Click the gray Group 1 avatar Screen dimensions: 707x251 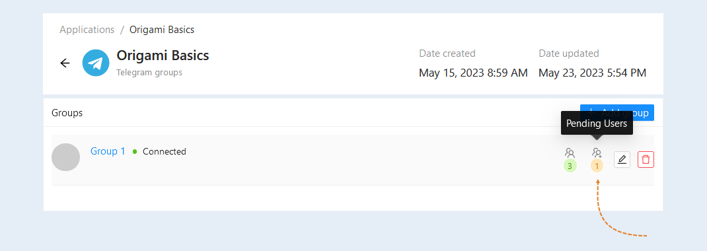click(66, 157)
